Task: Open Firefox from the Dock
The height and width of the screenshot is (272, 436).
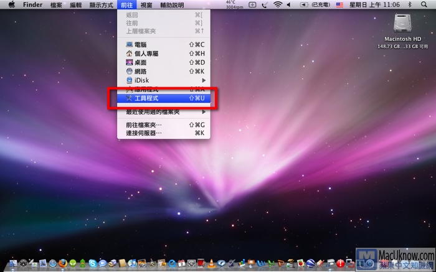Action: click(62, 263)
